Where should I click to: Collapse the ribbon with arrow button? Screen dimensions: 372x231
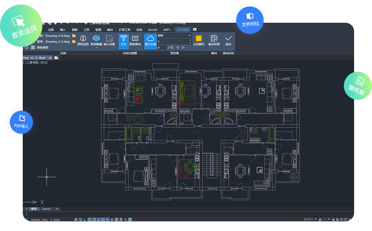pyautogui.click(x=195, y=29)
